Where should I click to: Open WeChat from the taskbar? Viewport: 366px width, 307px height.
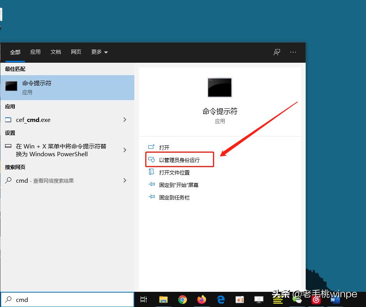pos(297,300)
